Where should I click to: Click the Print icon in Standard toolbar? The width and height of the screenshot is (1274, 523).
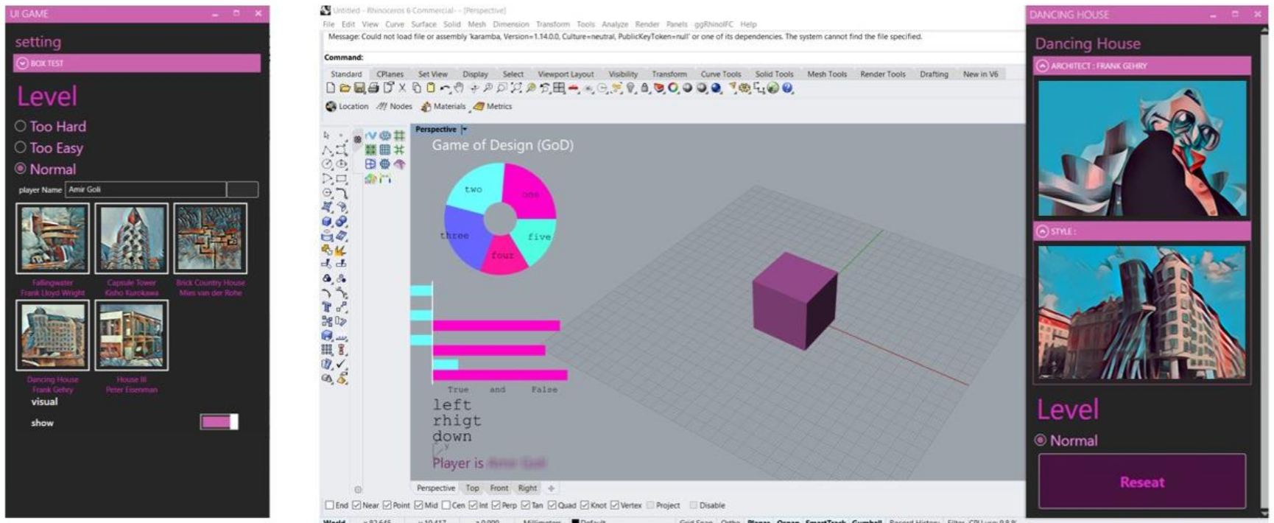[x=373, y=88]
